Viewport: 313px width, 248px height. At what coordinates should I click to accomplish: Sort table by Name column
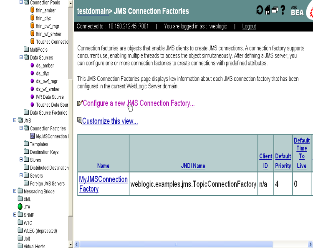(x=103, y=165)
